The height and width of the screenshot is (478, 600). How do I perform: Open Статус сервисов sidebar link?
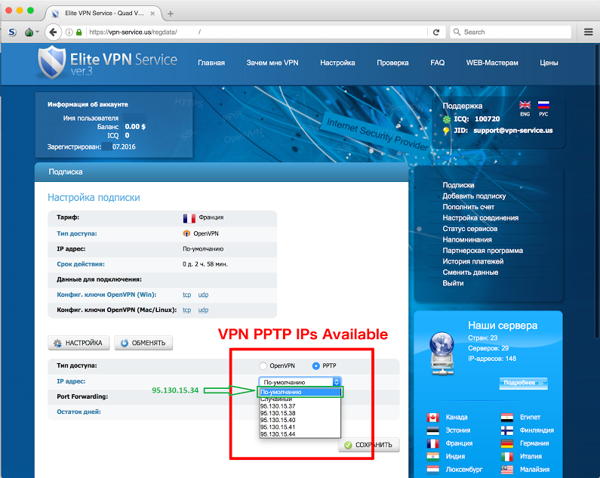(x=470, y=229)
